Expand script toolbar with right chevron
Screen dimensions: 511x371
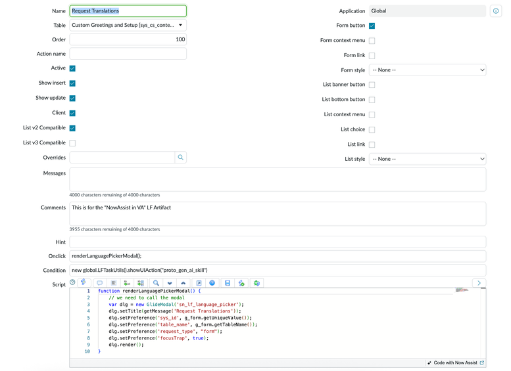pos(479,283)
